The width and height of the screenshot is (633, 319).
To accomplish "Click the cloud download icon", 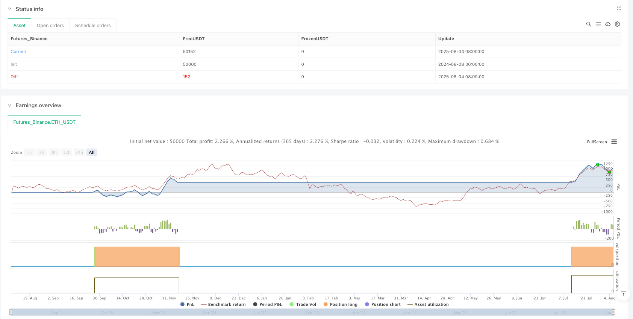I will tap(608, 24).
